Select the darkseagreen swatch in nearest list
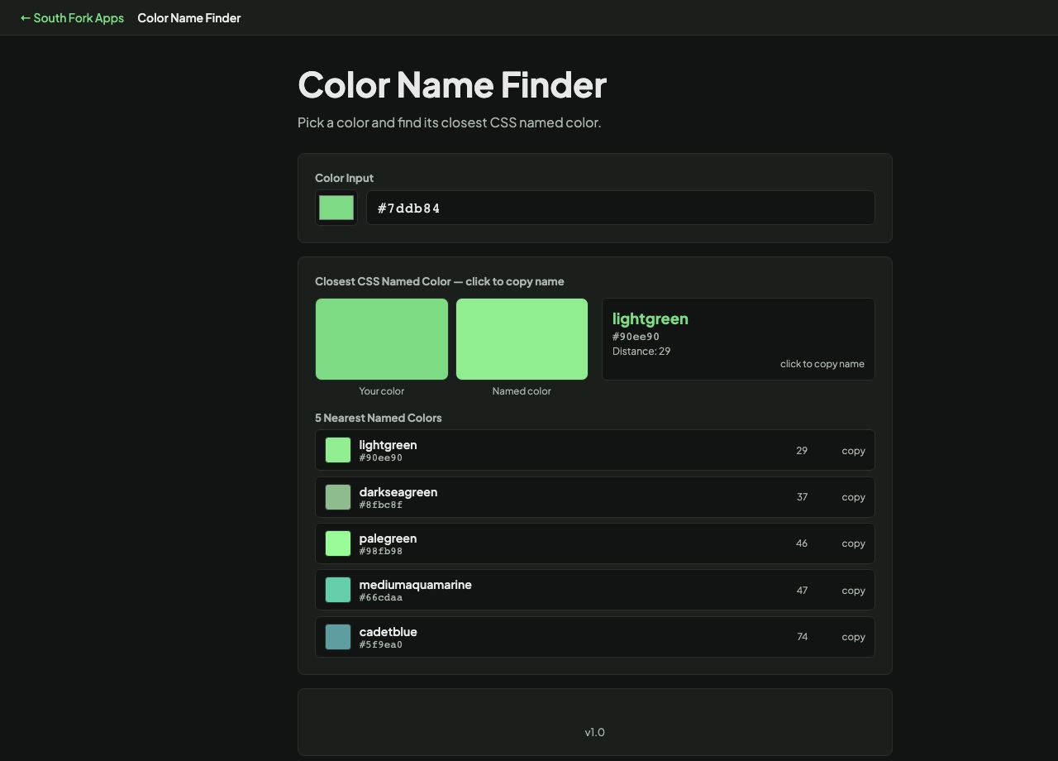Screen dimensions: 1058x761 click(x=338, y=497)
